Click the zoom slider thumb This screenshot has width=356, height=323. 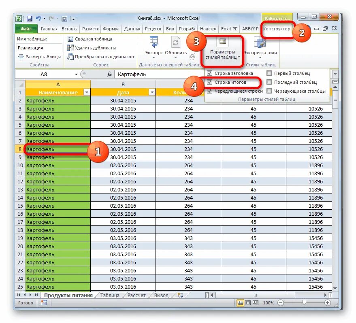[x=304, y=302]
